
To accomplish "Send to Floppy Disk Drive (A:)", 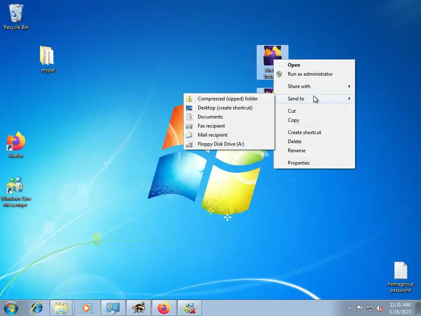I will pos(229,144).
